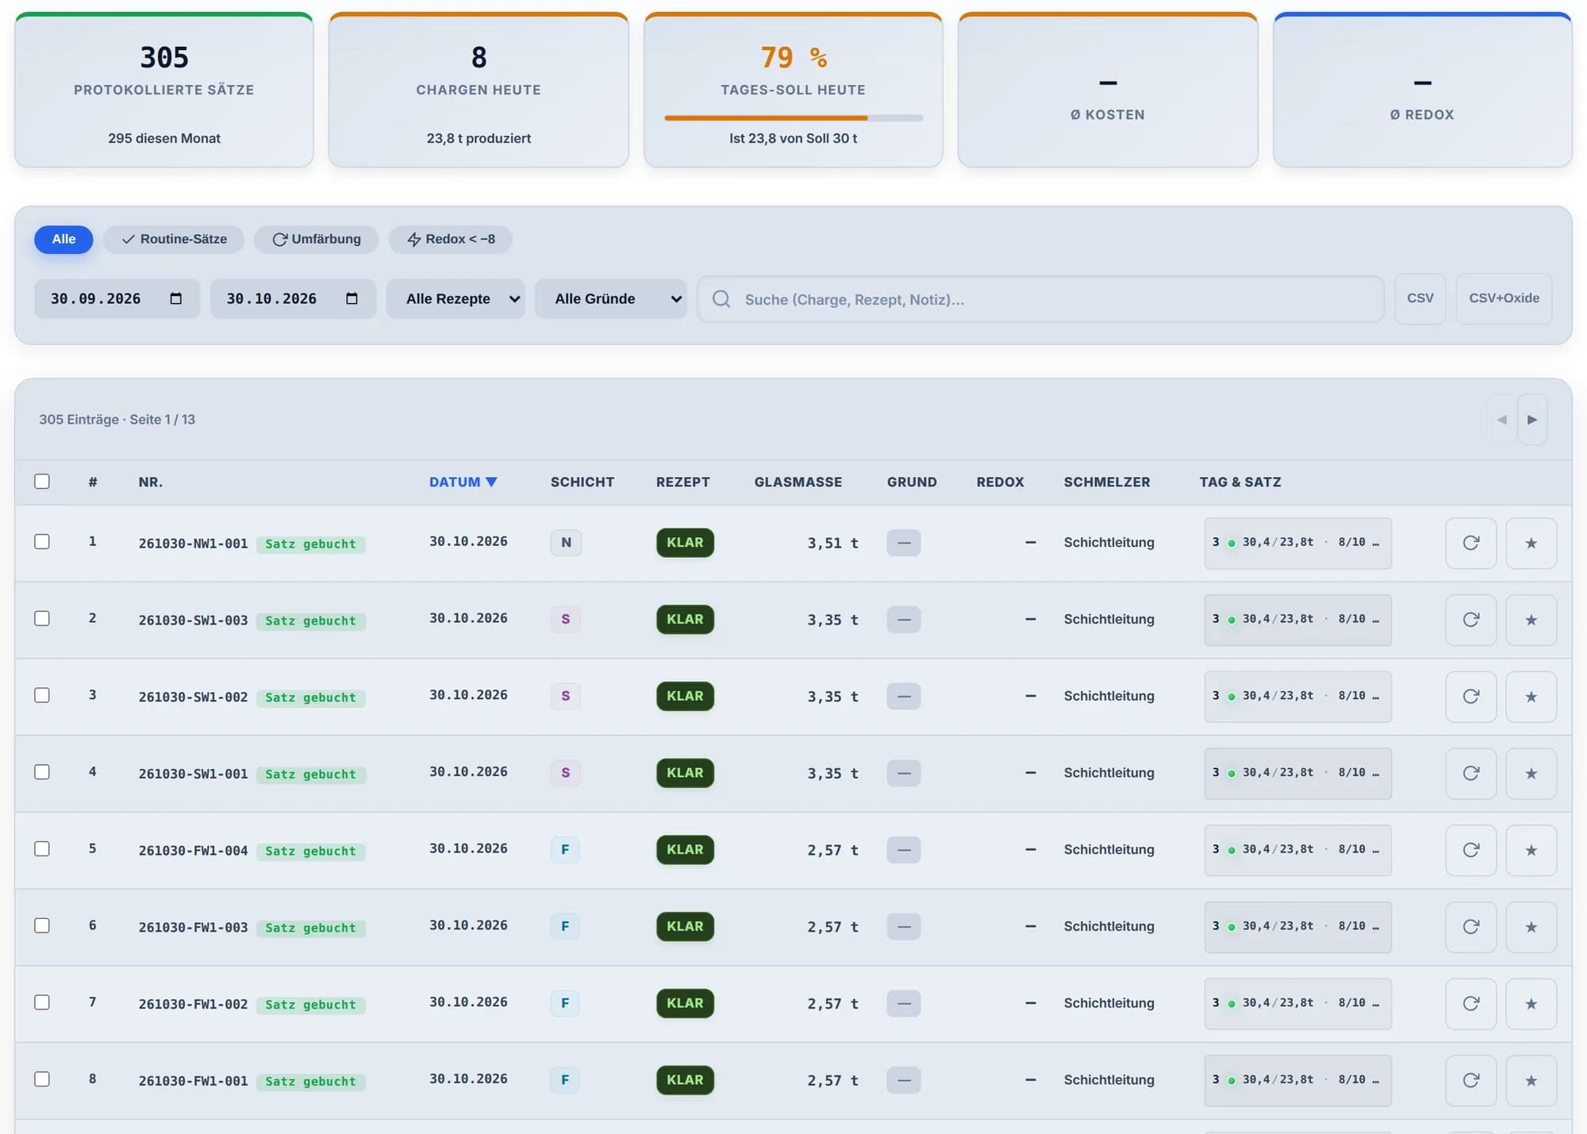
Task: Open calendar picker for end date 30.10.2026
Action: click(352, 298)
